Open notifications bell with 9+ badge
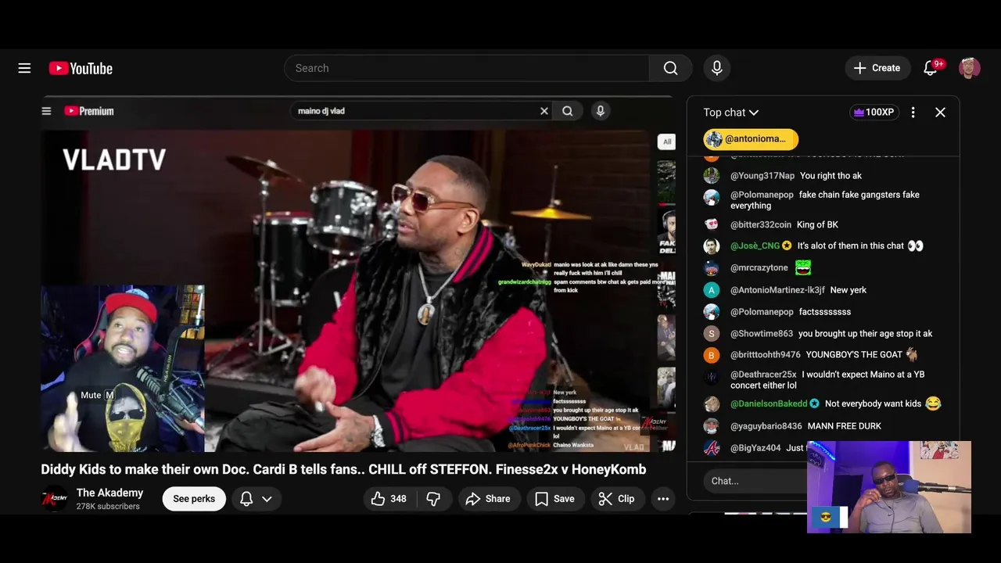The height and width of the screenshot is (563, 1001). (931, 68)
